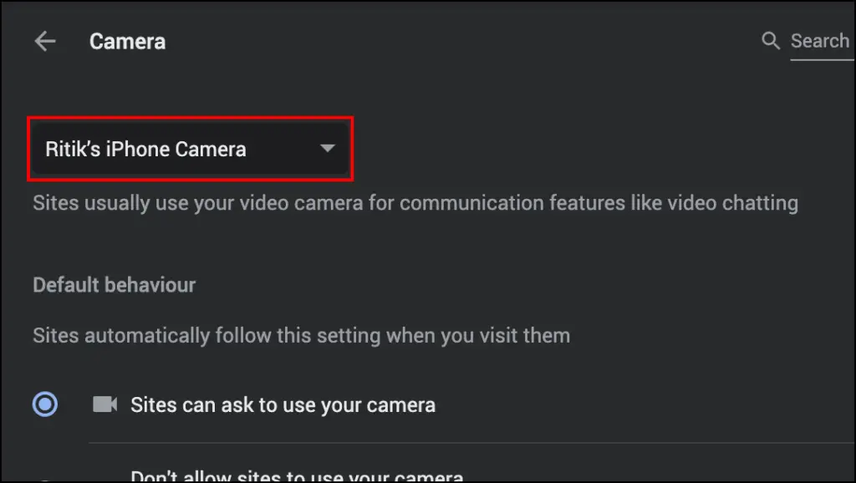Click the Default behaviour section heading

coord(114,285)
